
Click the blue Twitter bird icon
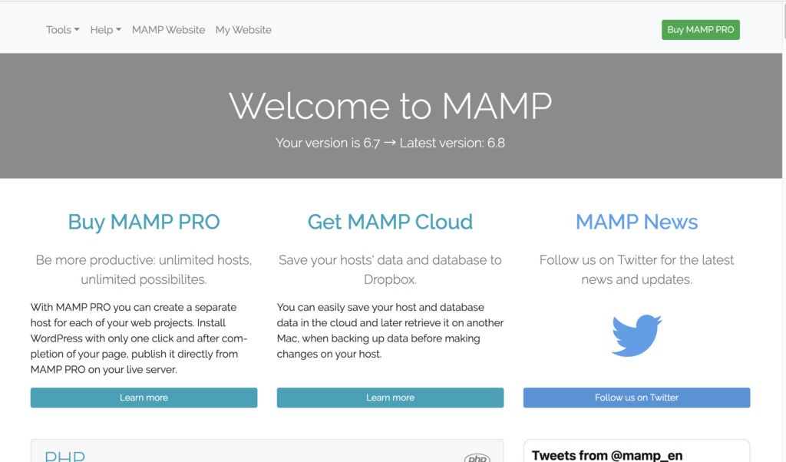[x=636, y=335]
